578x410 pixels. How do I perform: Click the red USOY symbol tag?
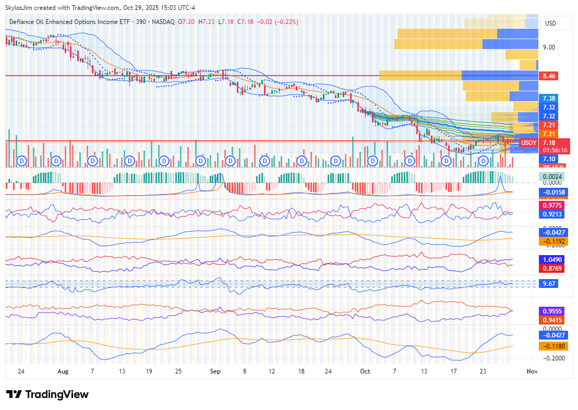tap(528, 142)
